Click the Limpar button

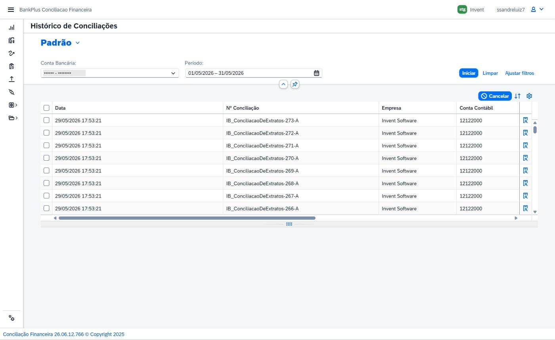[490, 73]
